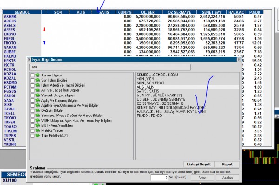
Task: Enable İşlem Adedi Ve Hacmi Bilgileri checkbox
Action: coord(33,85)
